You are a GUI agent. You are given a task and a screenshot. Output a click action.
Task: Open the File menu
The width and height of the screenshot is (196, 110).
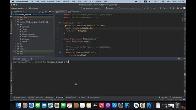click(x=32, y=2)
